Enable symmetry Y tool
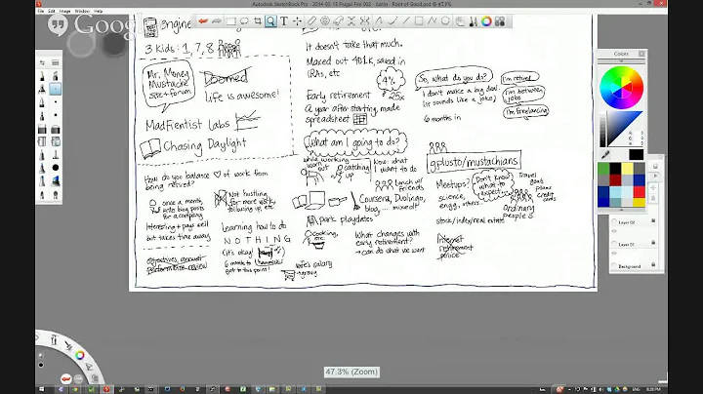The height and width of the screenshot is (394, 703). (365, 21)
